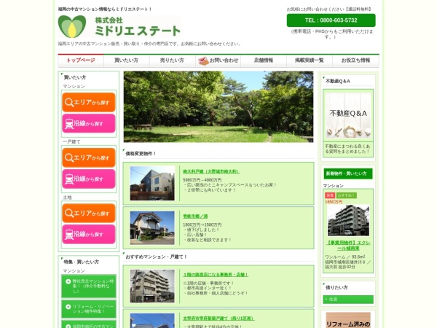The height and width of the screenshot is (328, 437).
Task: Click the envelope icon beside お問い合わせ
Action: [203, 60]
